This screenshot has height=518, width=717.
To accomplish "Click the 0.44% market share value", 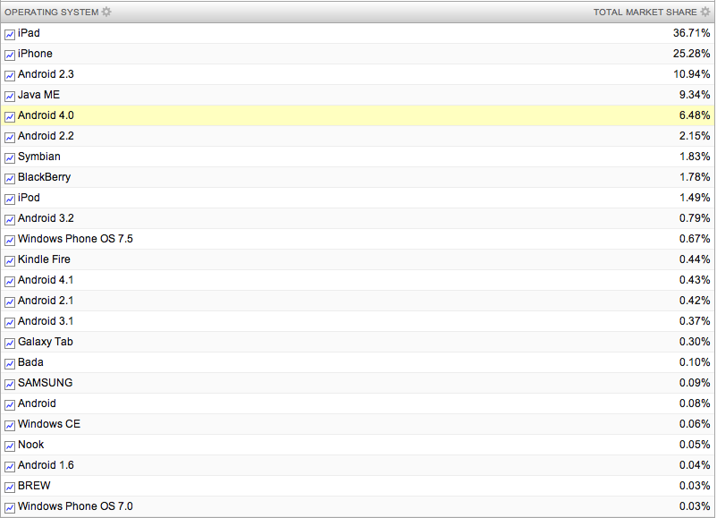I will click(695, 259).
